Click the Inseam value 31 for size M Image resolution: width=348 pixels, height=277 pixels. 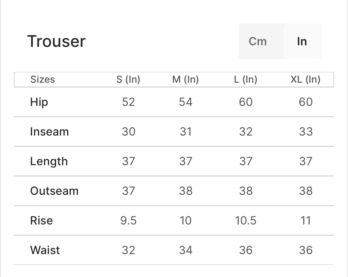(x=186, y=132)
